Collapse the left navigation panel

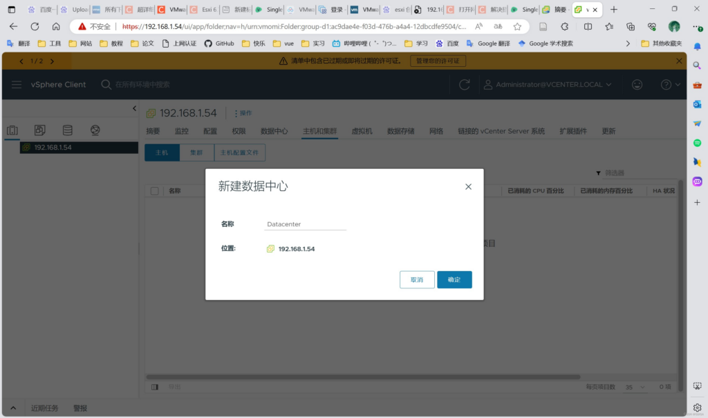135,109
